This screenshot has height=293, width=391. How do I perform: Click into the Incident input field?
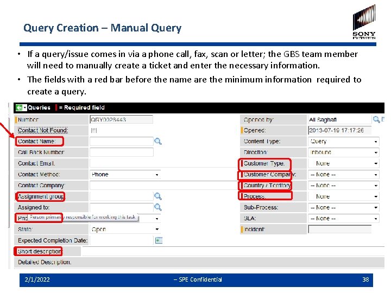click(x=340, y=229)
